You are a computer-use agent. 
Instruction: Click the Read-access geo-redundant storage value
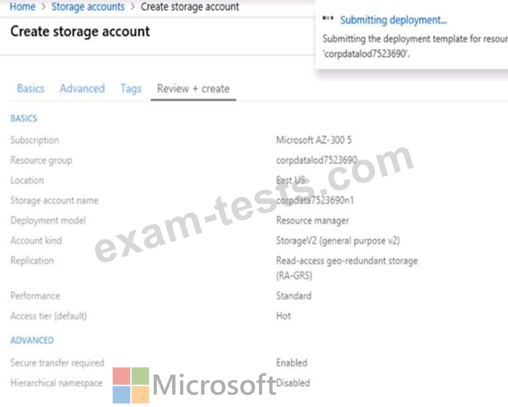[347, 261]
